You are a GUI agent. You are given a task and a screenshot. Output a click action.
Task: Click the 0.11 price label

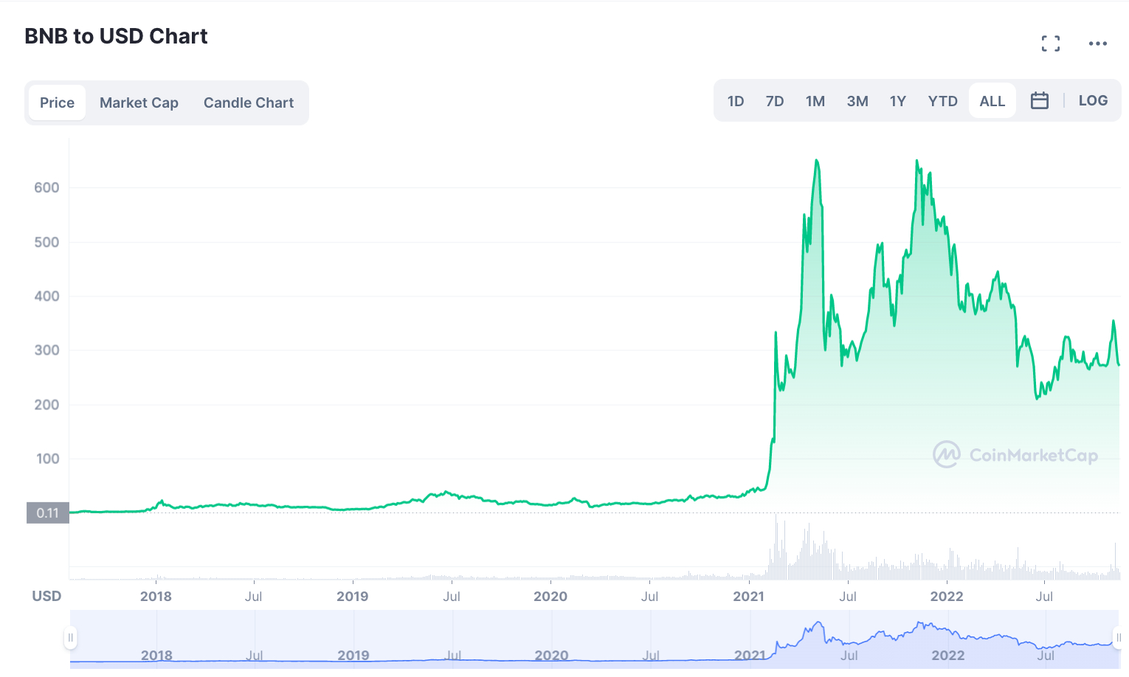[x=48, y=513]
